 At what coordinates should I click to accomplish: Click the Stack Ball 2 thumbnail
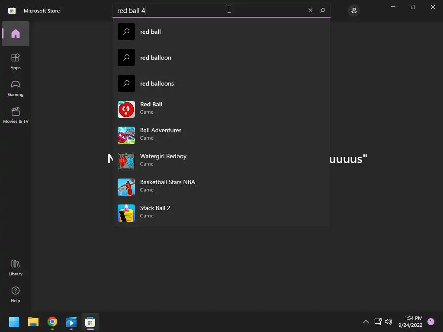click(x=126, y=213)
